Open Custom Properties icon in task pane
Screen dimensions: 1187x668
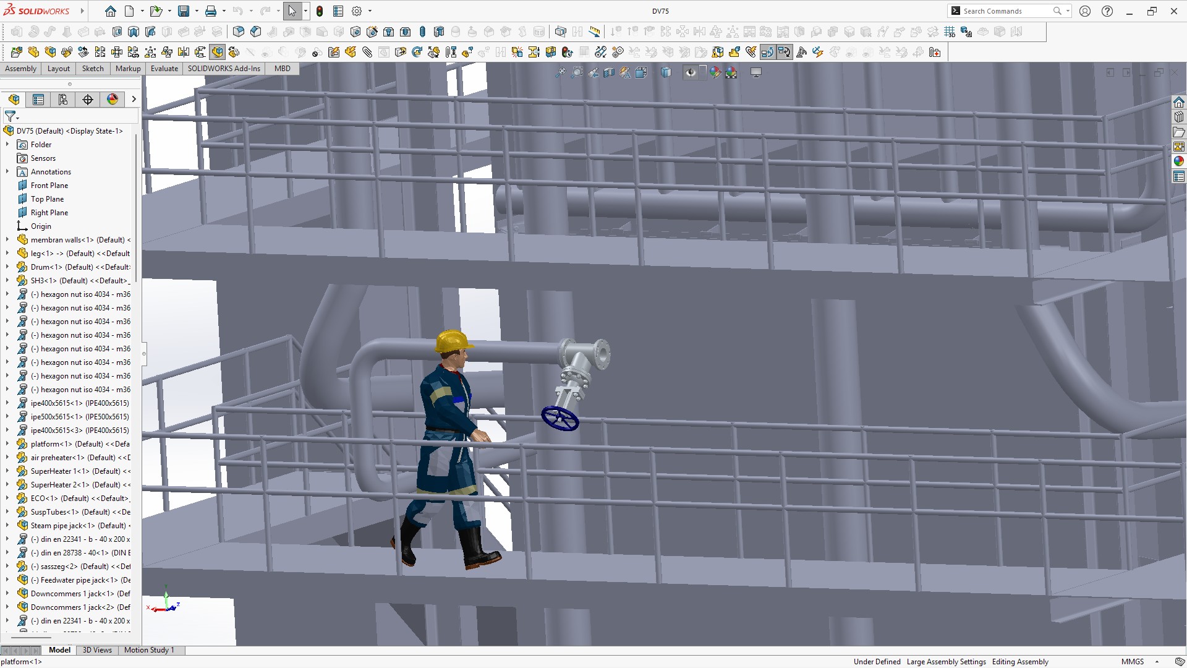(1179, 177)
